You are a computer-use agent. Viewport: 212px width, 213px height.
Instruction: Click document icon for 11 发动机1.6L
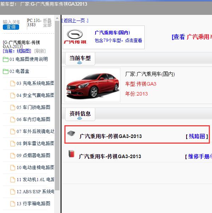(x=13, y=180)
